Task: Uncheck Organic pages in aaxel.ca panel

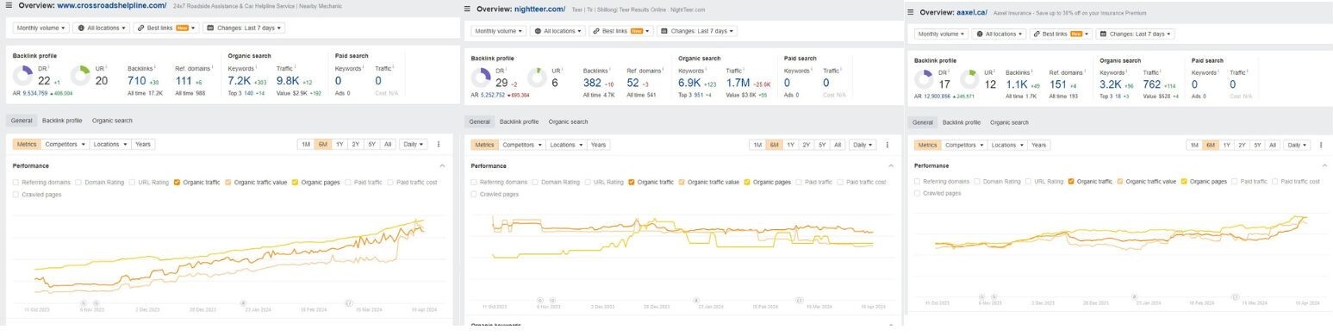Action: (1184, 182)
